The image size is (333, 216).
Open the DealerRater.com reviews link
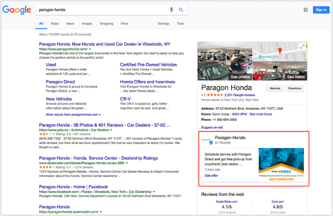pyautogui.click(x=227, y=202)
